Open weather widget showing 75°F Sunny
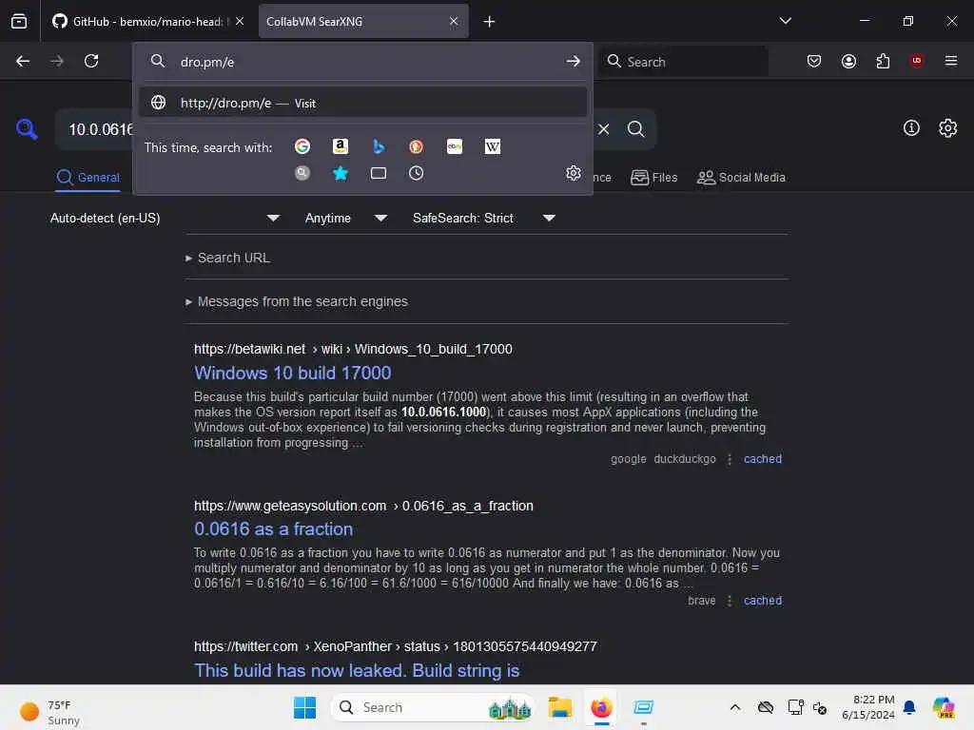The image size is (974, 730). tap(49, 712)
